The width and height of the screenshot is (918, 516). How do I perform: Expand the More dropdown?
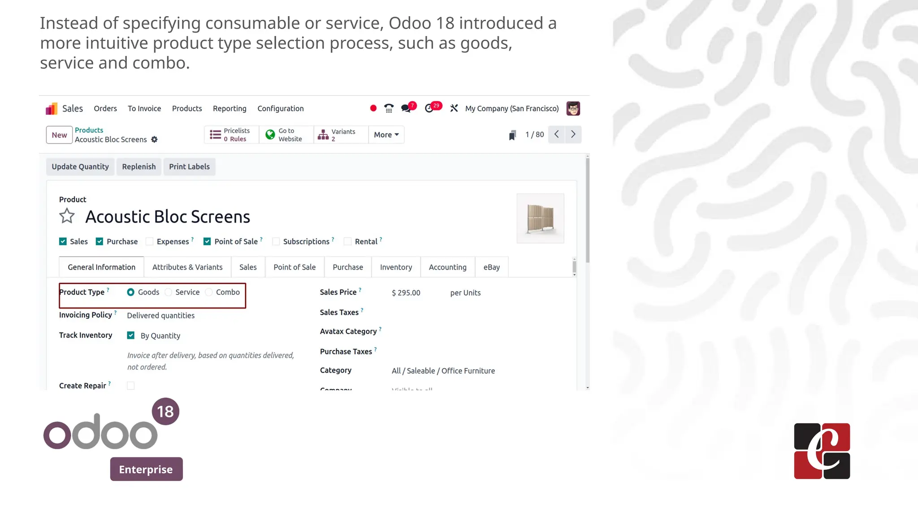click(x=386, y=135)
